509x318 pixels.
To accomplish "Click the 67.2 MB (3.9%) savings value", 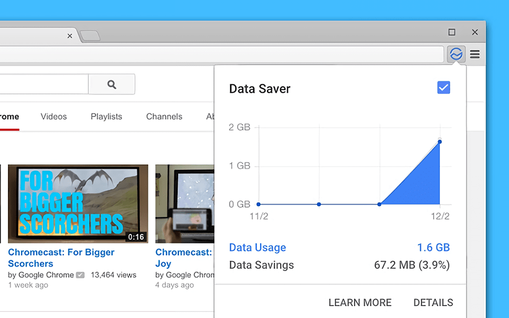I will click(412, 265).
